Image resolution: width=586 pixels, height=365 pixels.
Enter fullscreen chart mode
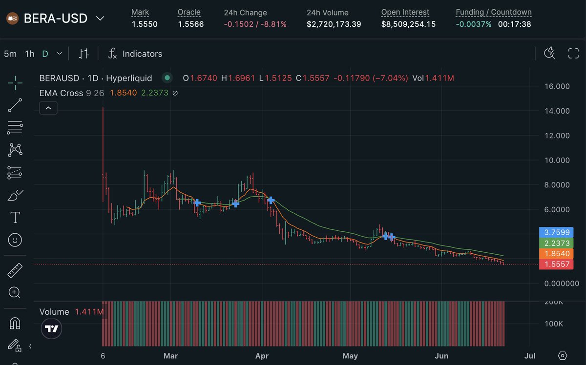[x=573, y=54]
